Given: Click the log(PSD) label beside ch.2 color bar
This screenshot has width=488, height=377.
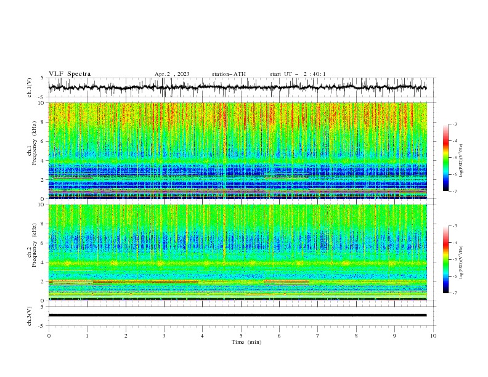Looking at the screenshot, I should [x=461, y=262].
